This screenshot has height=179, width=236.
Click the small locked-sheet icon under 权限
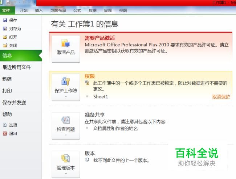[x=87, y=83]
